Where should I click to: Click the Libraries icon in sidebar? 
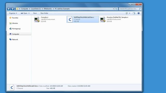coord(10,23)
